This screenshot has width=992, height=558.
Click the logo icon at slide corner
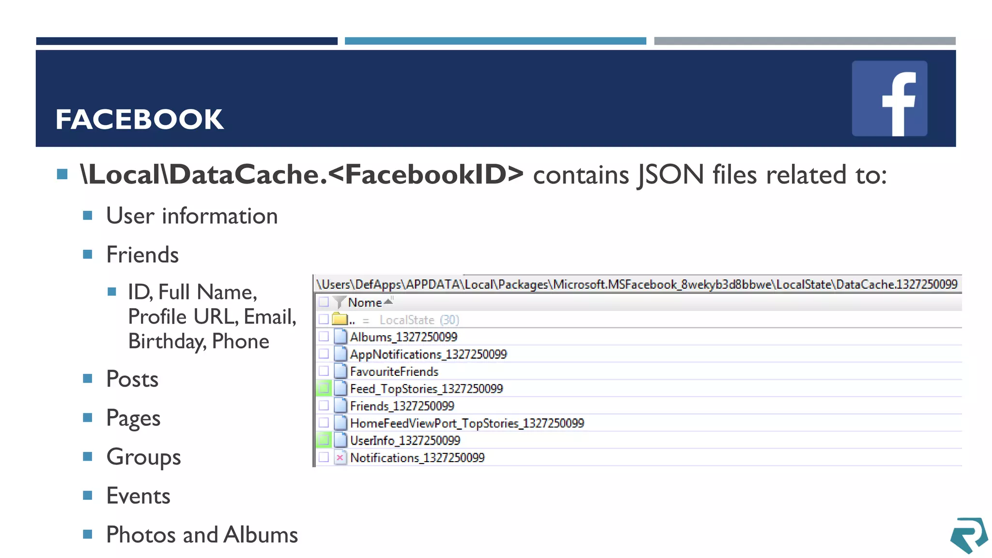969,535
